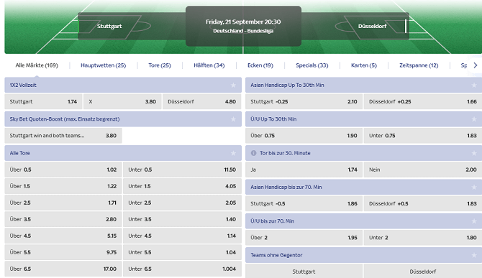Collapse Tor bis zur 30. Minute header
The image size is (482, 278).
point(363,153)
